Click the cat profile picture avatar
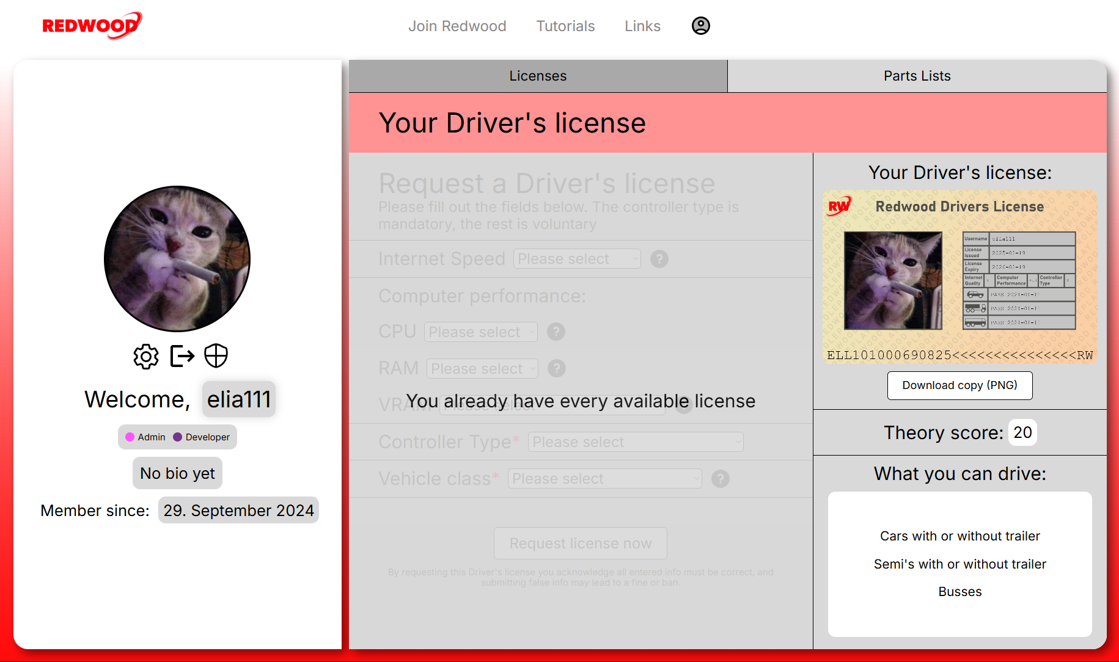Screen dimensions: 1119x662 pyautogui.click(x=177, y=259)
